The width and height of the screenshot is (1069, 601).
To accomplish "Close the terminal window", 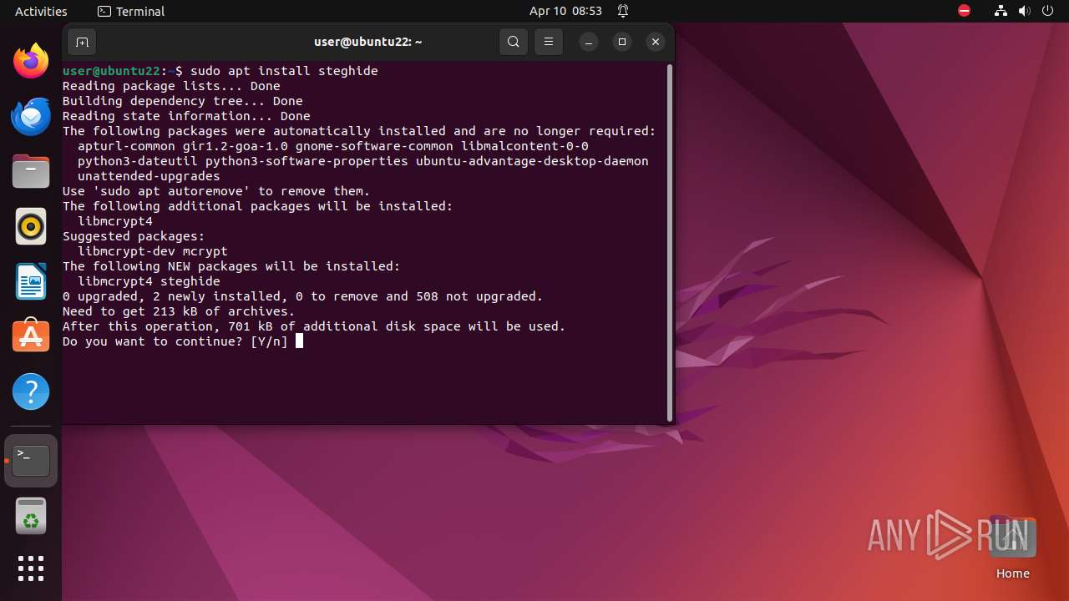I will [656, 42].
